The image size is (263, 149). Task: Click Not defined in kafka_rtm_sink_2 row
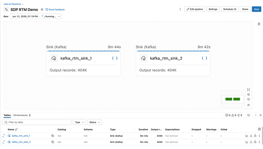(171, 142)
